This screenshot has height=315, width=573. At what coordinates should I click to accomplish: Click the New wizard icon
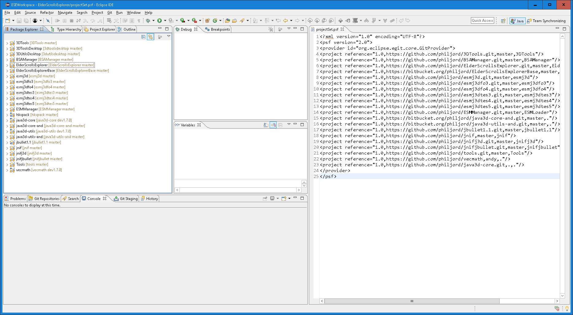tap(8, 21)
